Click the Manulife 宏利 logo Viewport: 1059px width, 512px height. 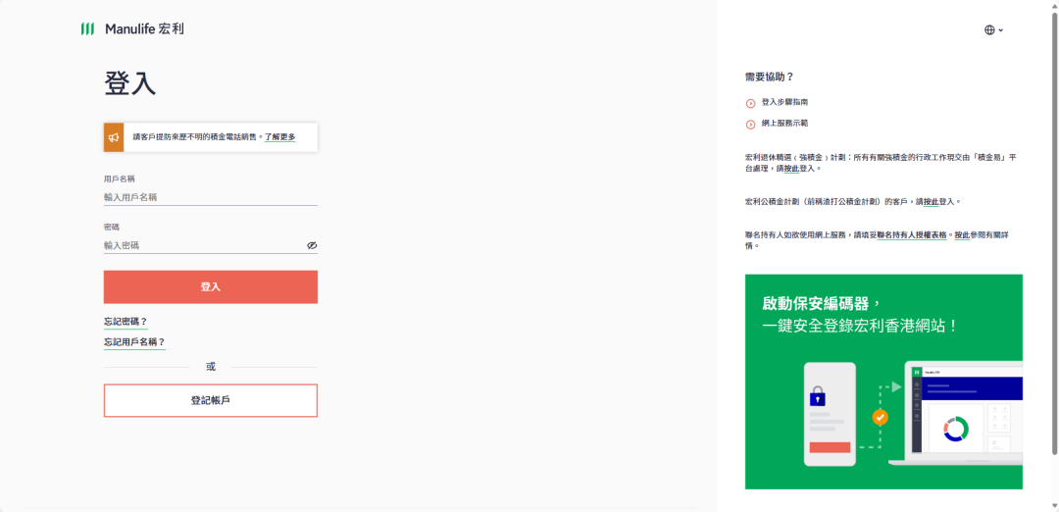point(132,28)
